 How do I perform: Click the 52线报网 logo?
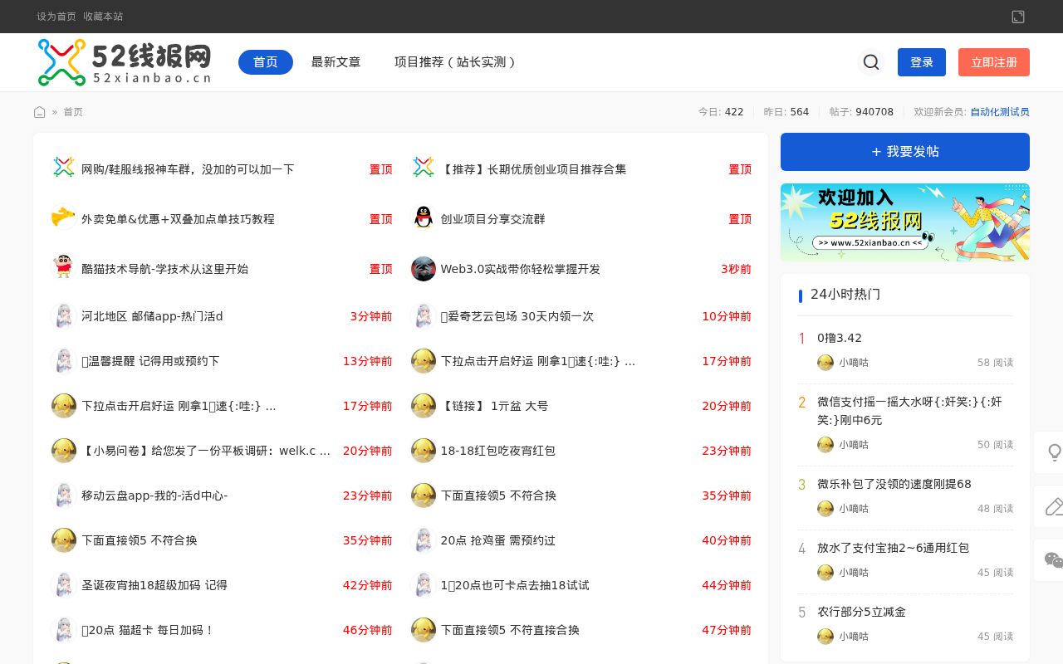tap(123, 61)
